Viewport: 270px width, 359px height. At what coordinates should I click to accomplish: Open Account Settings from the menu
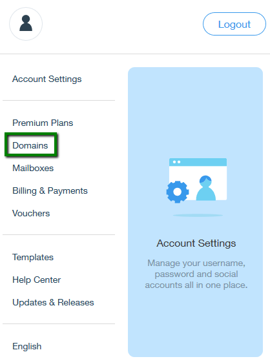47,79
